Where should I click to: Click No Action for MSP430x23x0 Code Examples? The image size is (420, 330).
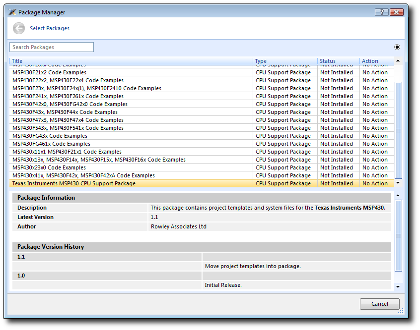(375, 167)
